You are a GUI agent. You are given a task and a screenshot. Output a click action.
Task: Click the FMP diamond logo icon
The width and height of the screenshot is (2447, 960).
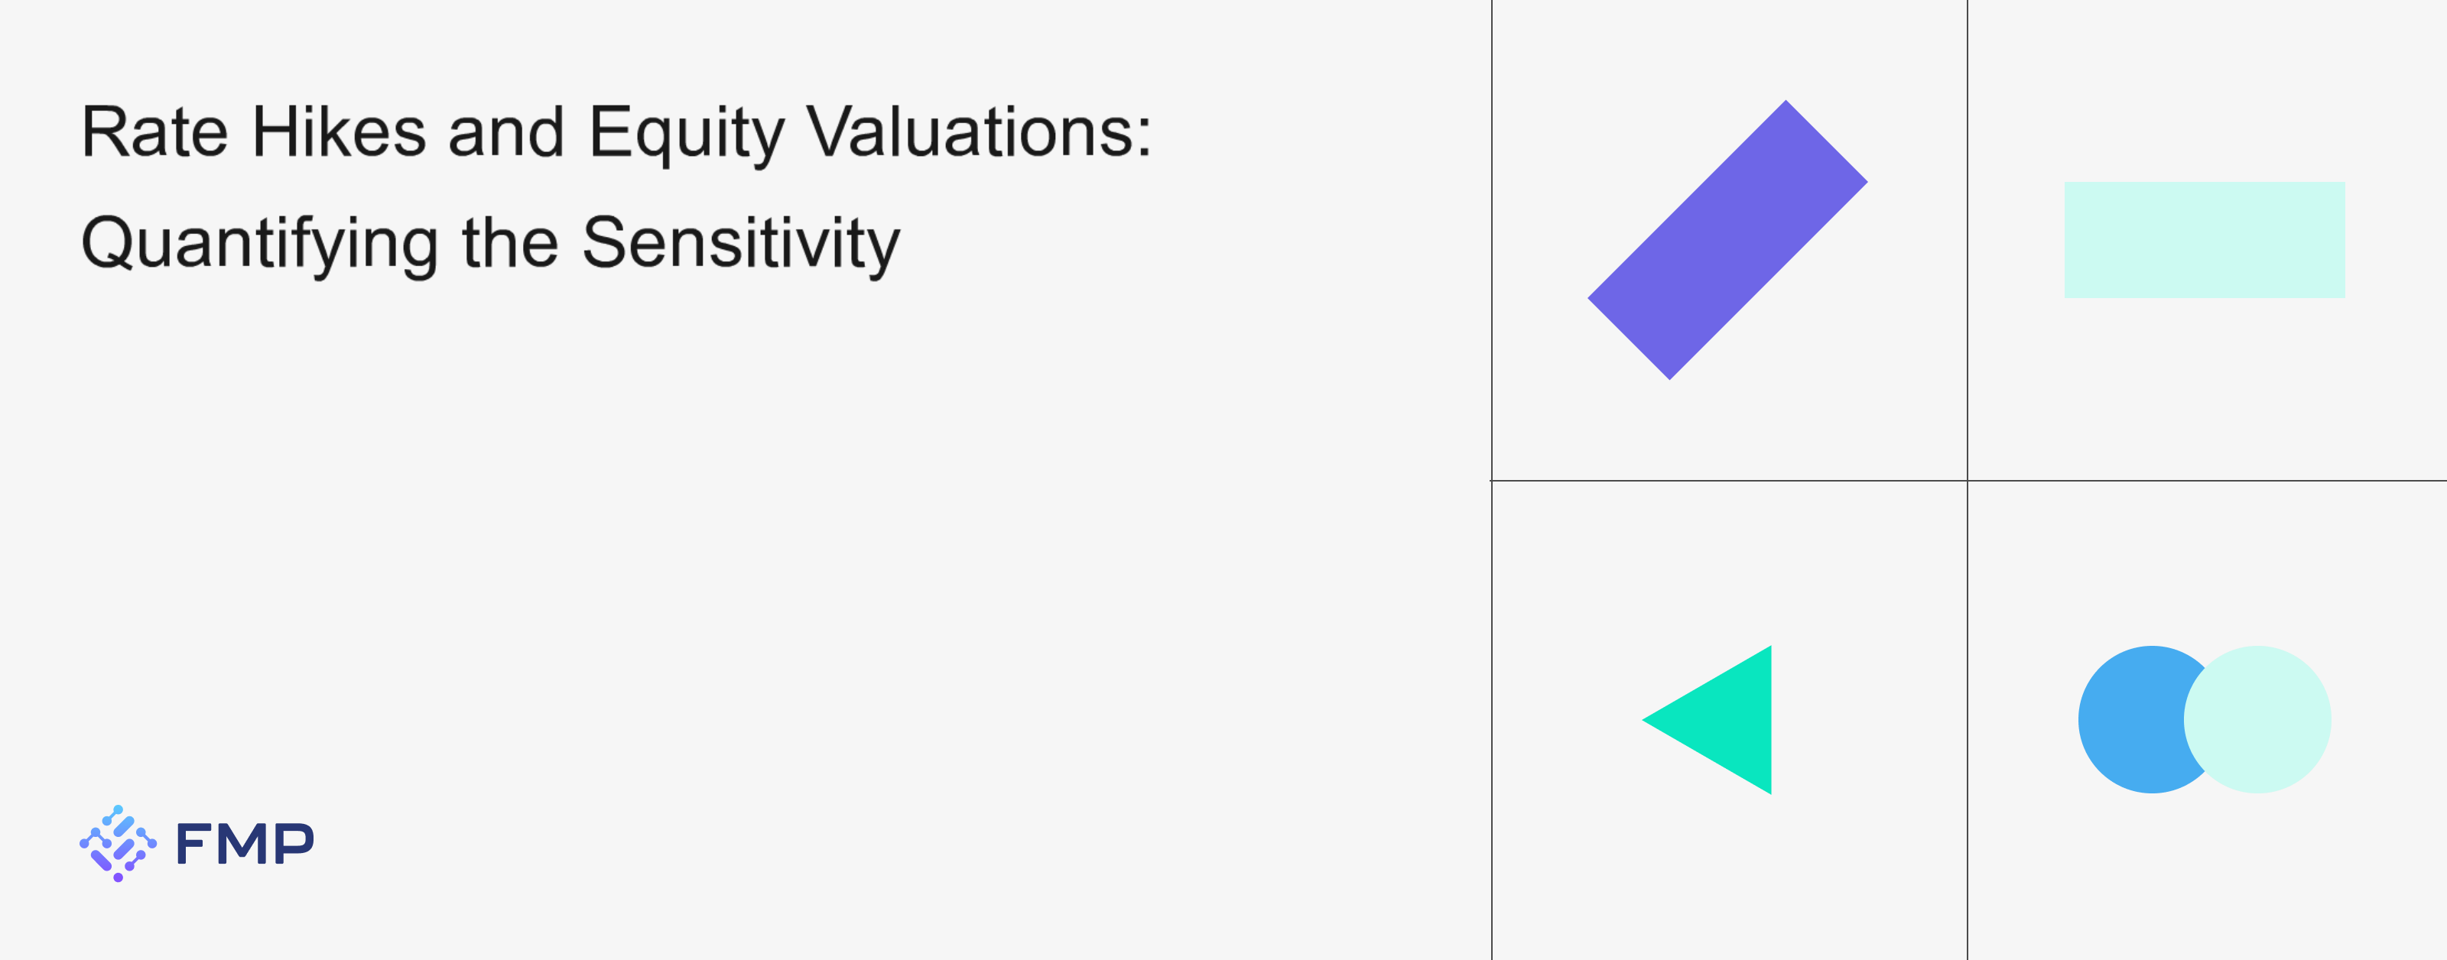click(118, 843)
